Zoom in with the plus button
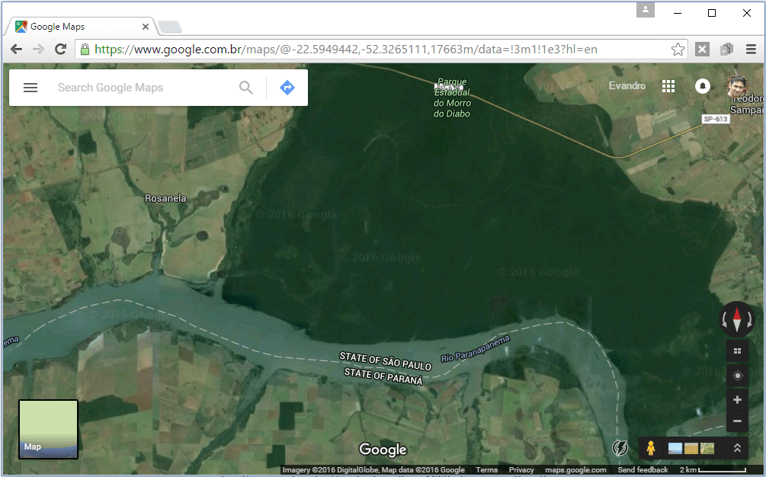 tap(737, 400)
